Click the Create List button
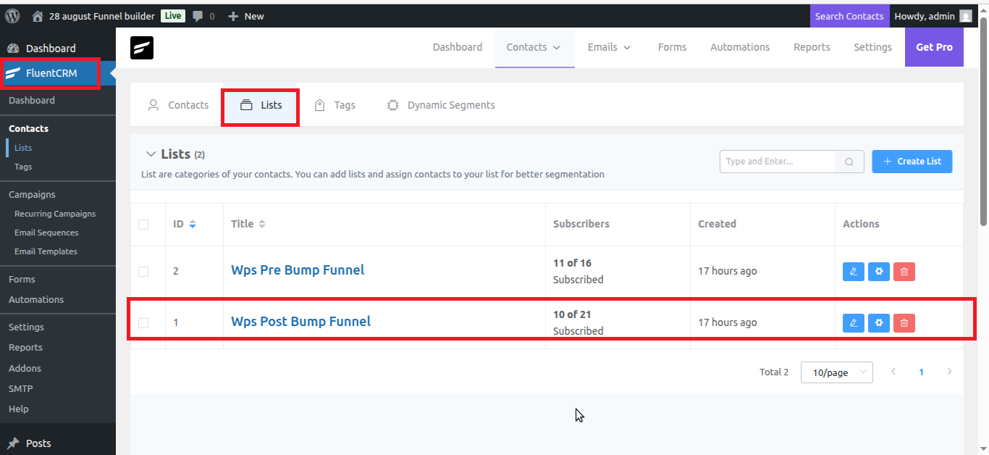The width and height of the screenshot is (989, 455). point(912,161)
